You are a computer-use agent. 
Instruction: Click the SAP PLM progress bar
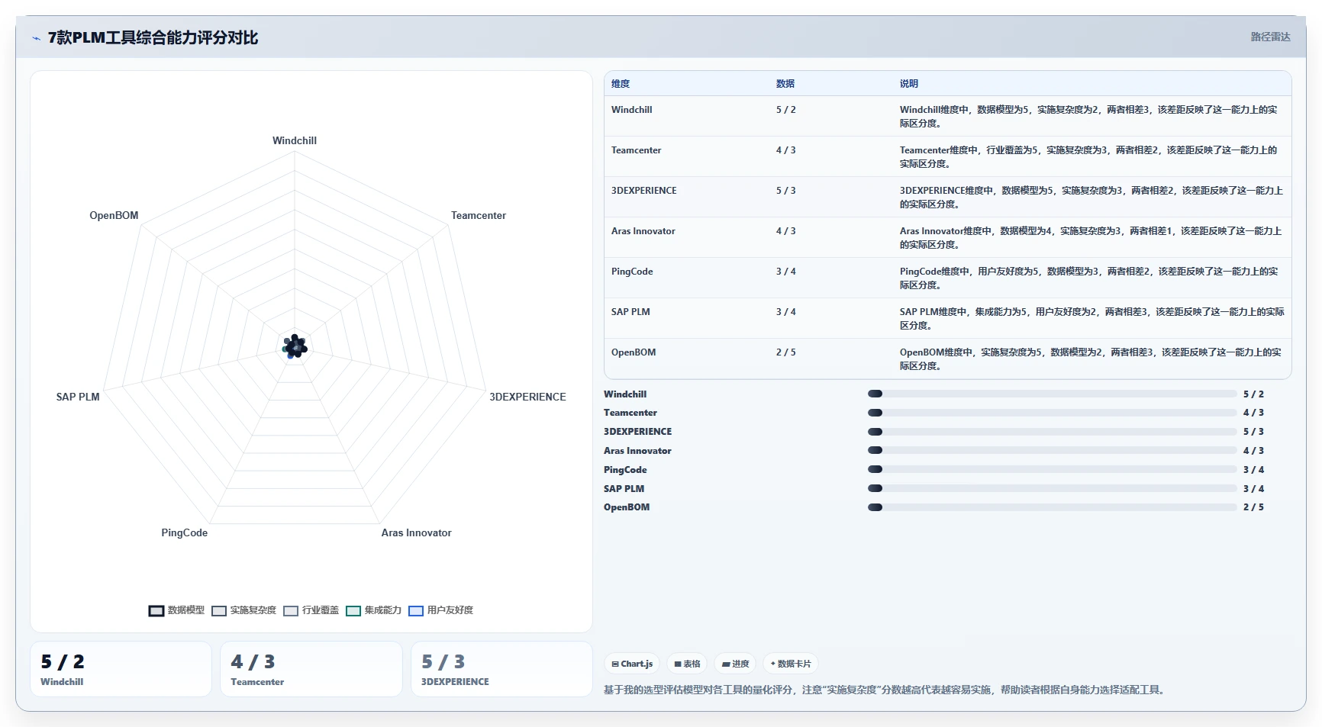pyautogui.click(x=1052, y=488)
